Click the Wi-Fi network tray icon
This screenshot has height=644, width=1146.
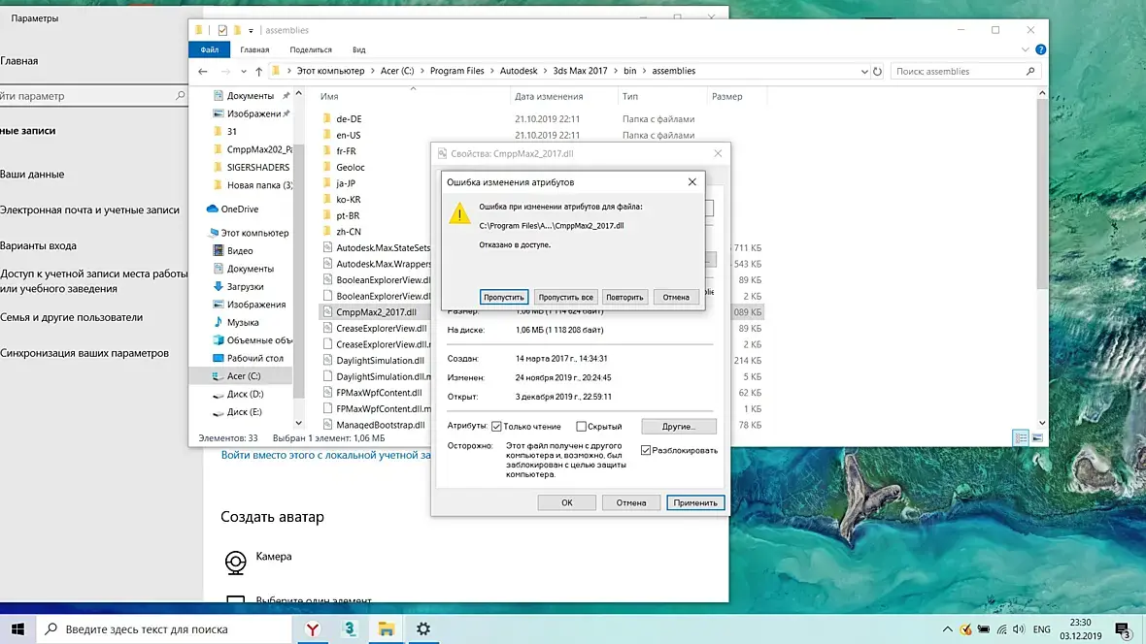1001,629
